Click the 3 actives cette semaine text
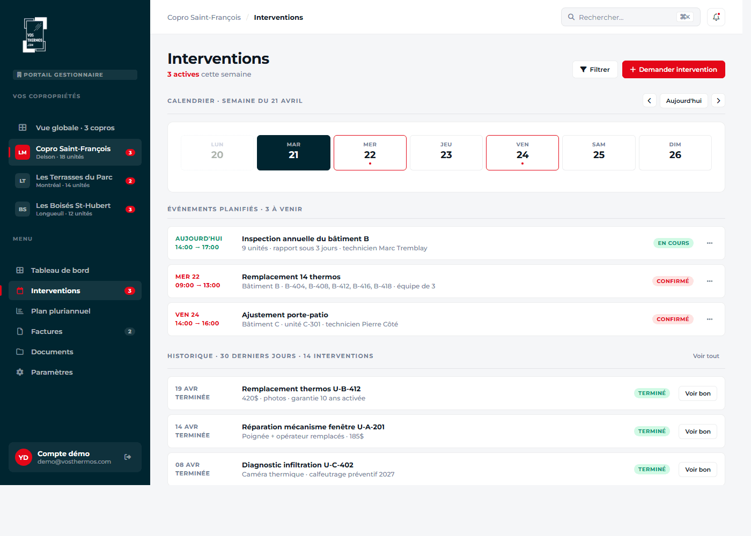This screenshot has height=536, width=751. point(209,75)
